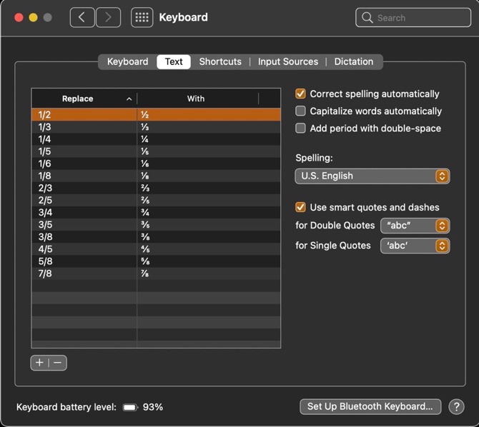Switch to the Keyboard tab
479x427 pixels.
pos(128,61)
